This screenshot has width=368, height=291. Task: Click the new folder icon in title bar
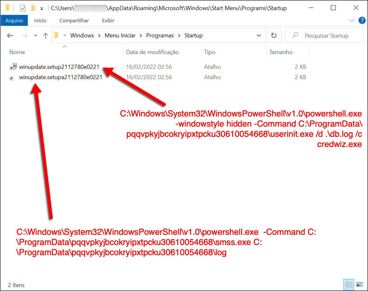33,8
